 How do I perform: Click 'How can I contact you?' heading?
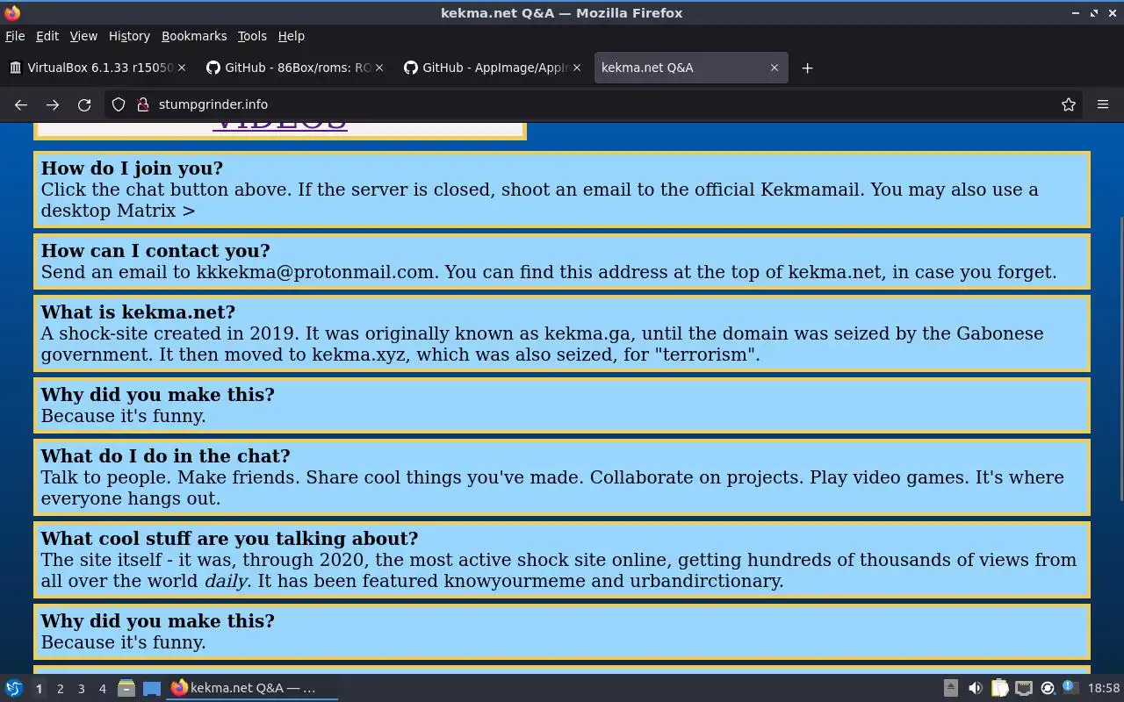pyautogui.click(x=155, y=251)
